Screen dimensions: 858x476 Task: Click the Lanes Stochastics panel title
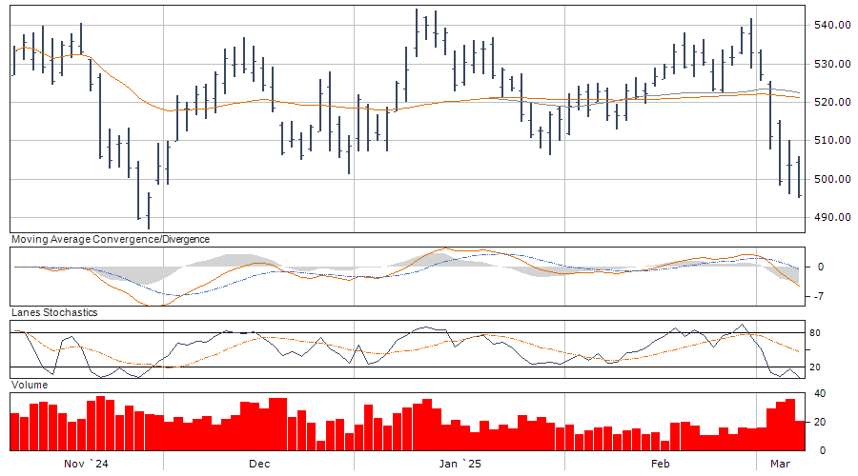point(53,312)
